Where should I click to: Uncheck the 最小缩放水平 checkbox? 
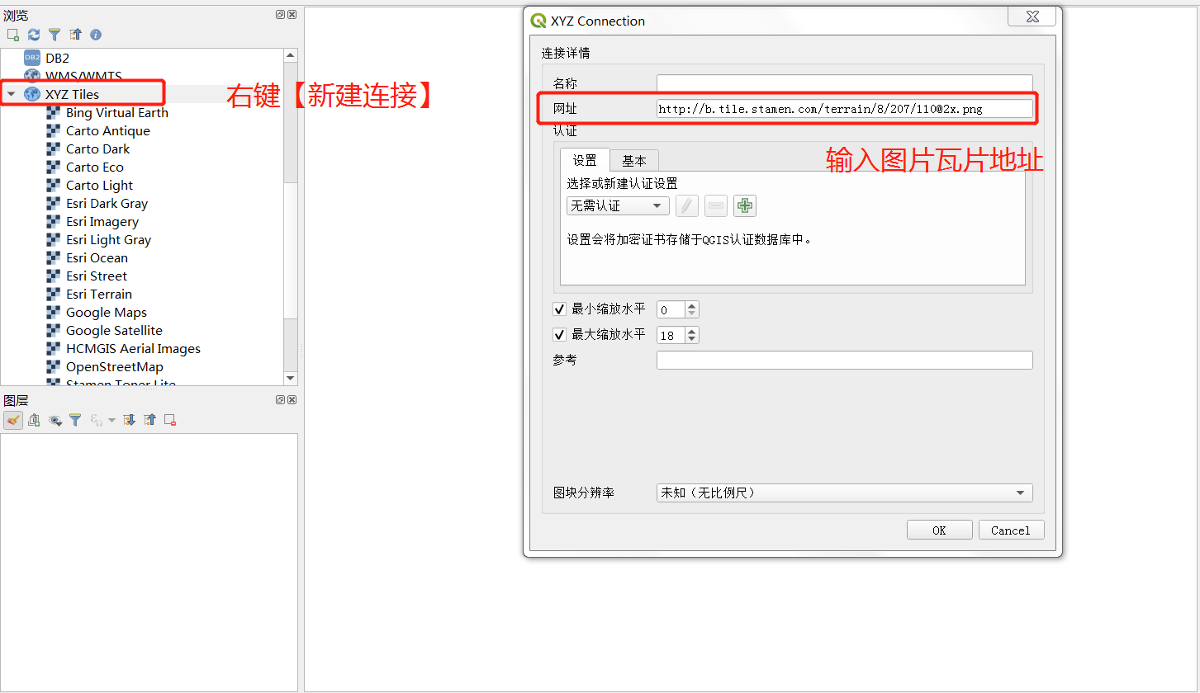(559, 309)
